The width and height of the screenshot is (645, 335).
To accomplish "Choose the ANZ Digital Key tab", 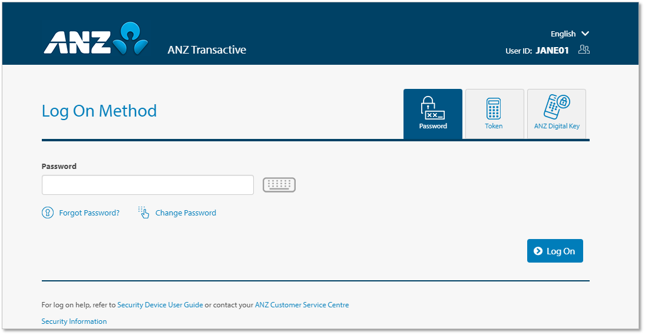I will [x=557, y=114].
